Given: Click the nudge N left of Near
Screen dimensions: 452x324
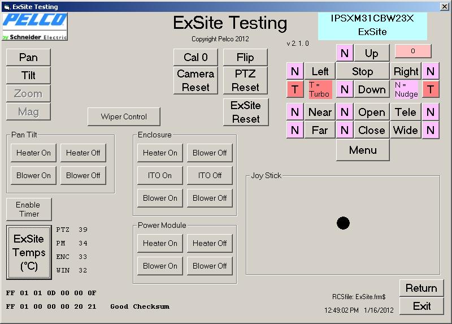Looking at the screenshot, I should click(x=295, y=112).
